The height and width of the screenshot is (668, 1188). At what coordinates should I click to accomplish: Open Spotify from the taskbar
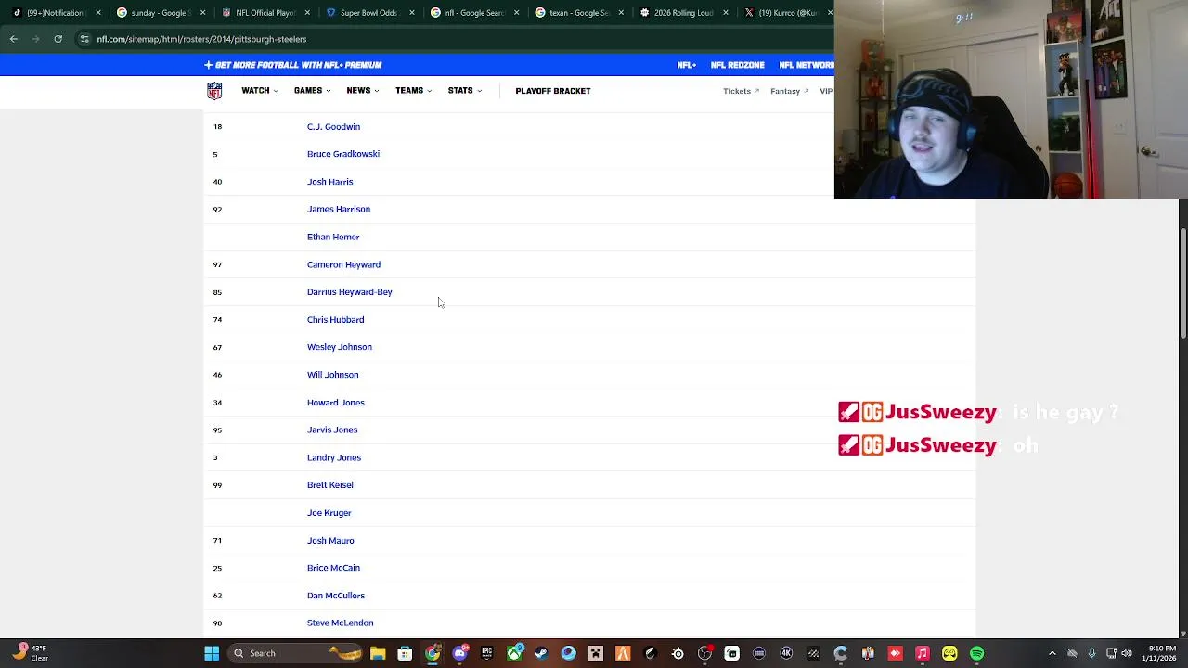(x=977, y=653)
